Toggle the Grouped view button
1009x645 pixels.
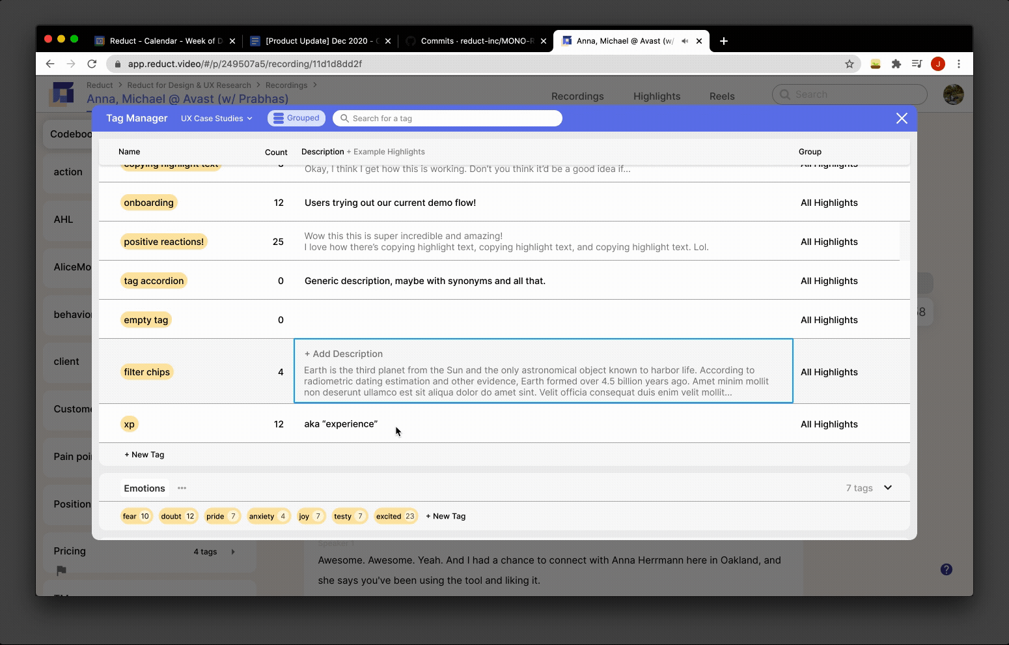pos(296,118)
